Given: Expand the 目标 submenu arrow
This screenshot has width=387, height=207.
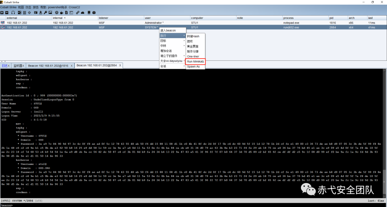Looking at the screenshot, I should click(184, 41).
